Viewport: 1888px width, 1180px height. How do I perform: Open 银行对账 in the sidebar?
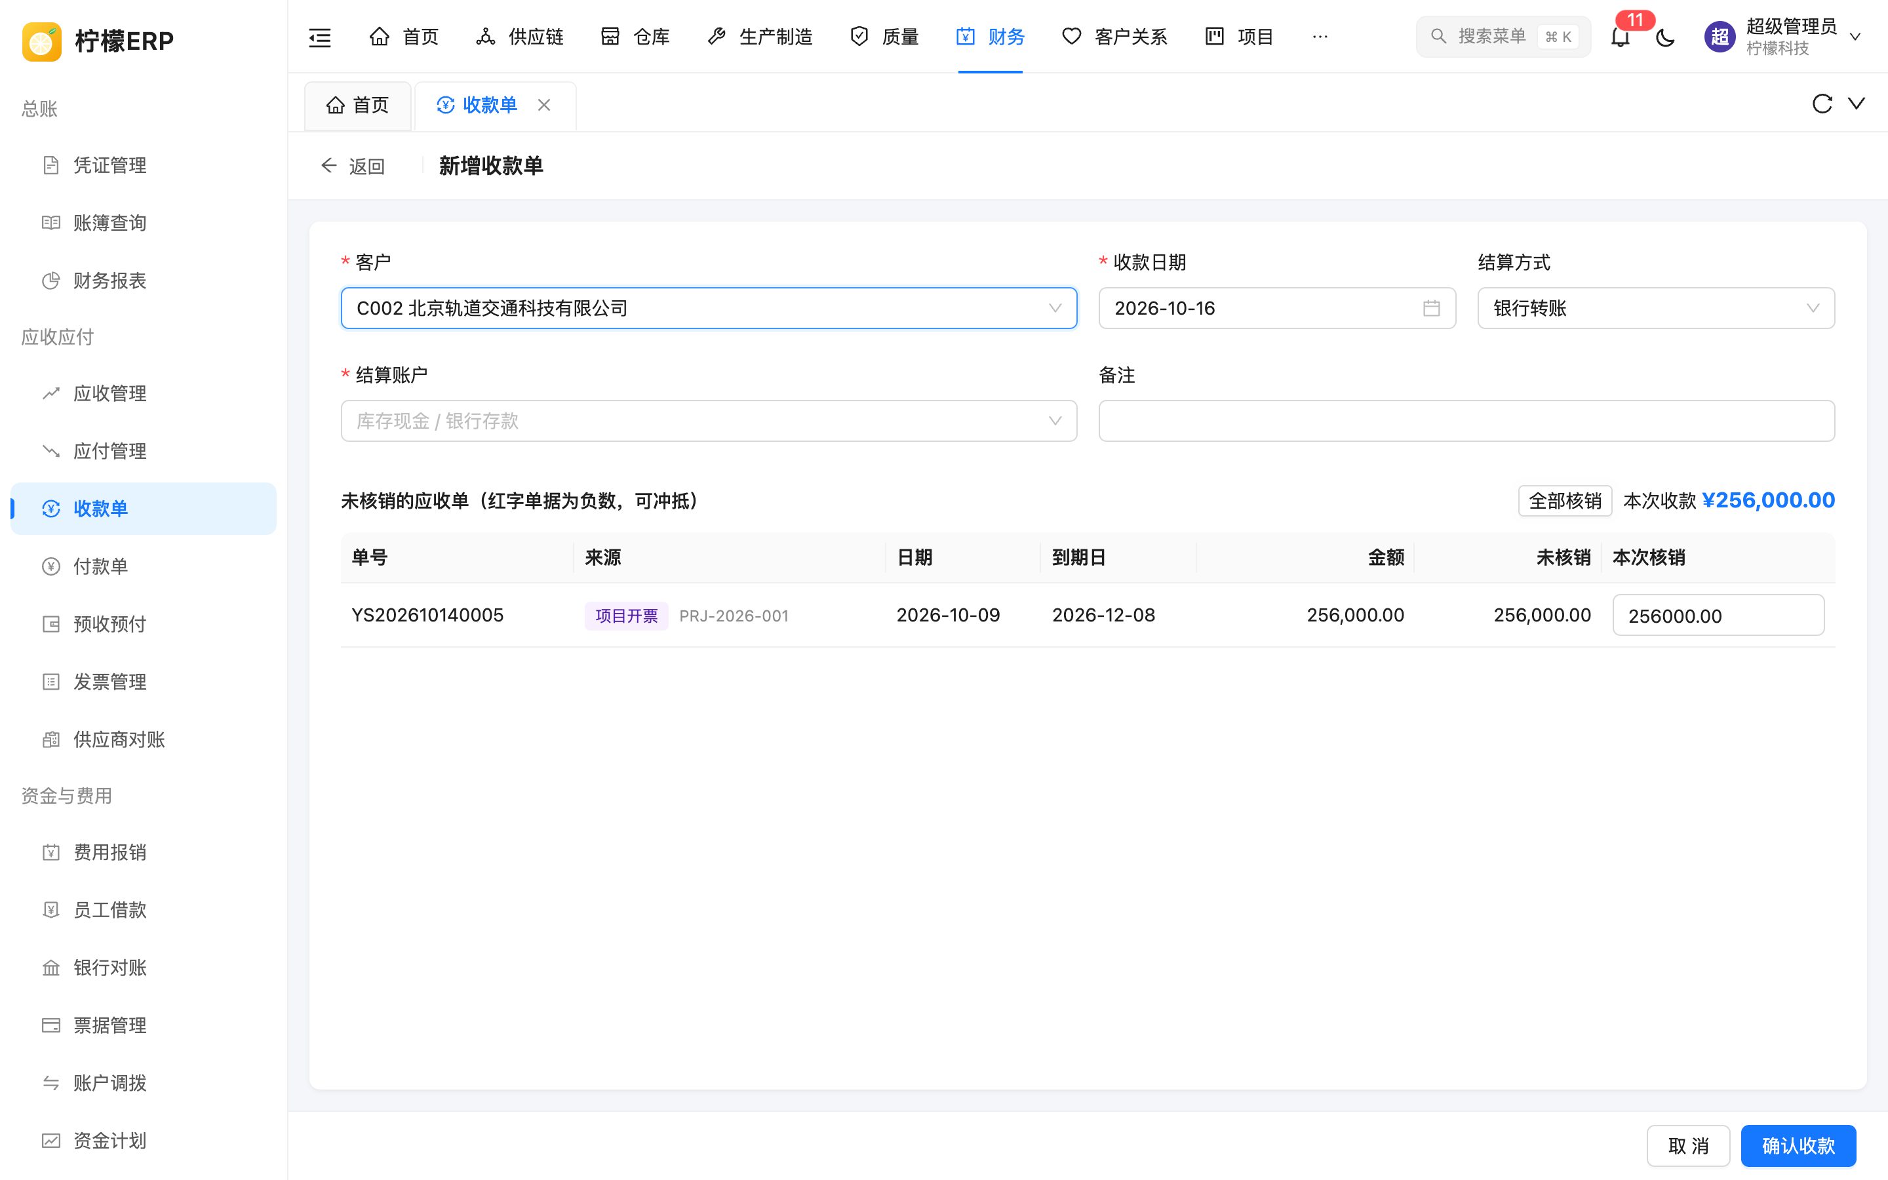pyautogui.click(x=144, y=968)
